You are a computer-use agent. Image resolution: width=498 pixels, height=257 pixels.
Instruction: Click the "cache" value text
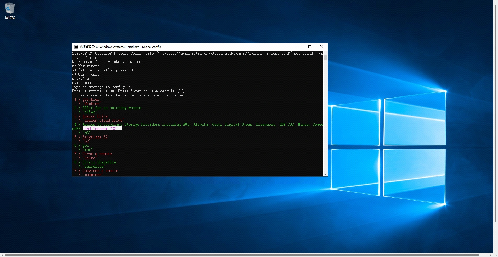tap(90, 158)
